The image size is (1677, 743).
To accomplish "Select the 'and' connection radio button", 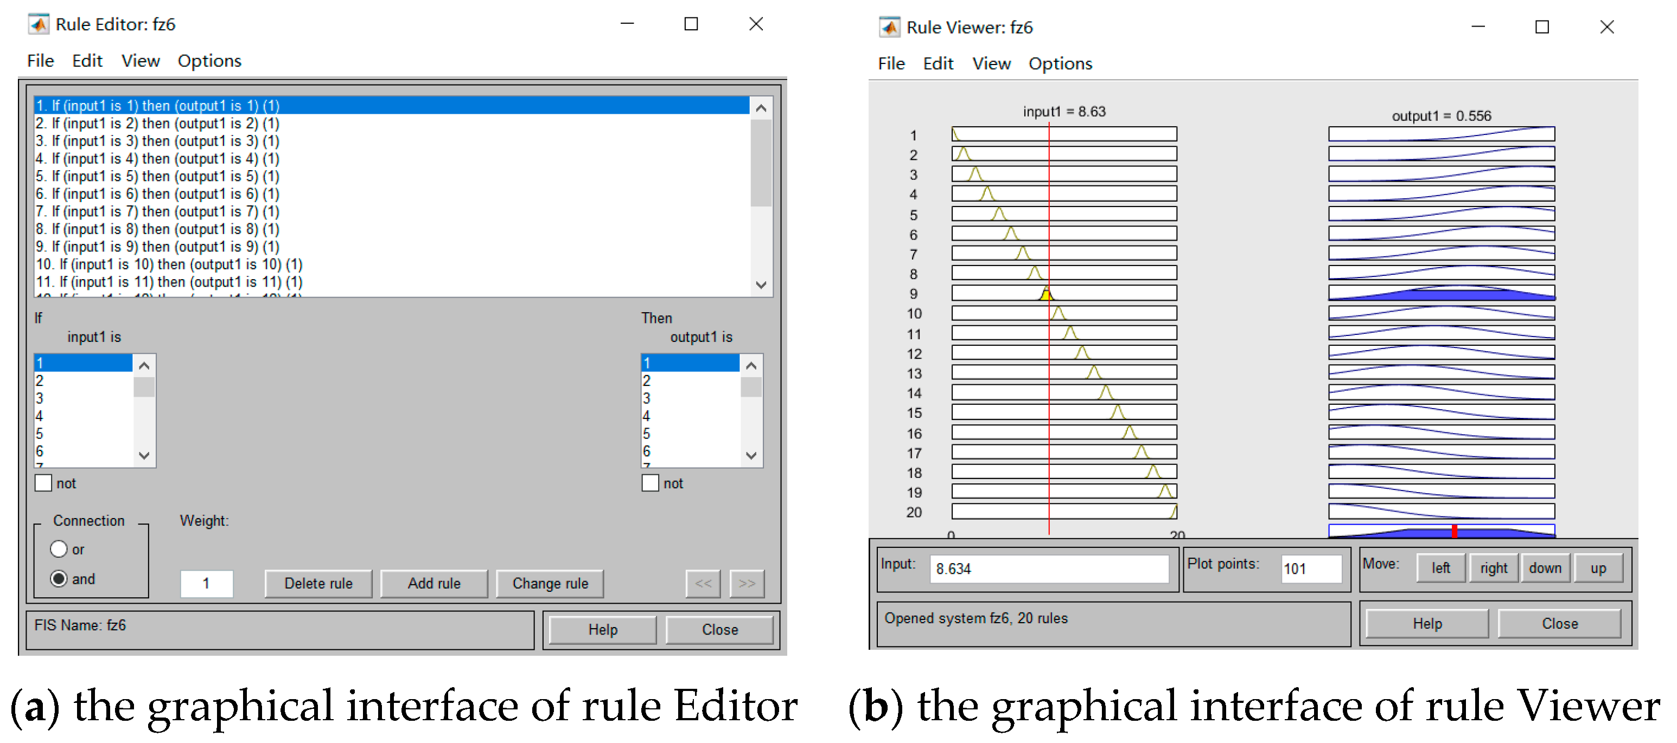I will click(x=59, y=579).
